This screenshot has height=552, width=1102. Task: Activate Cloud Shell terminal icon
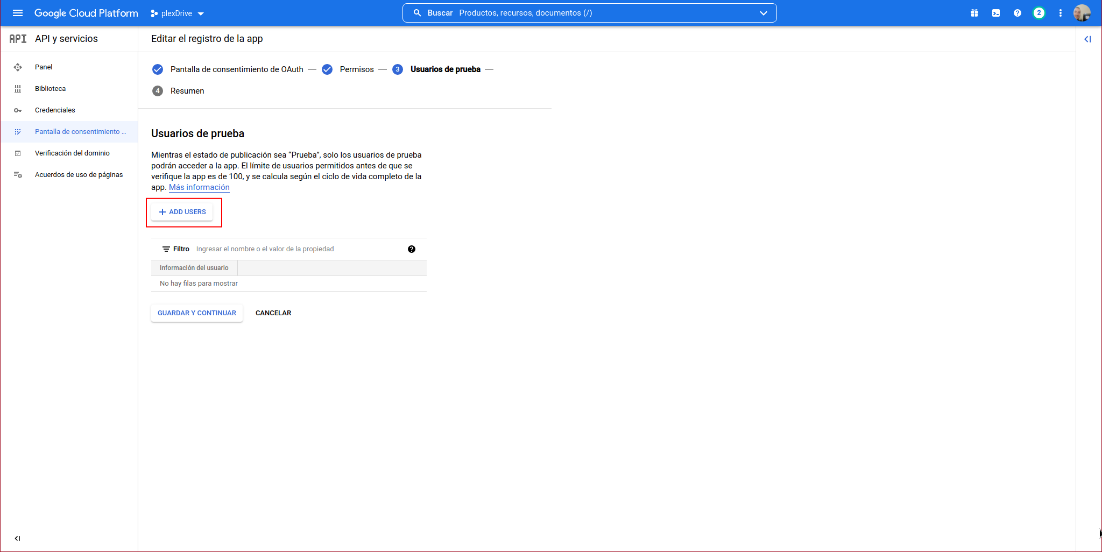click(x=995, y=13)
